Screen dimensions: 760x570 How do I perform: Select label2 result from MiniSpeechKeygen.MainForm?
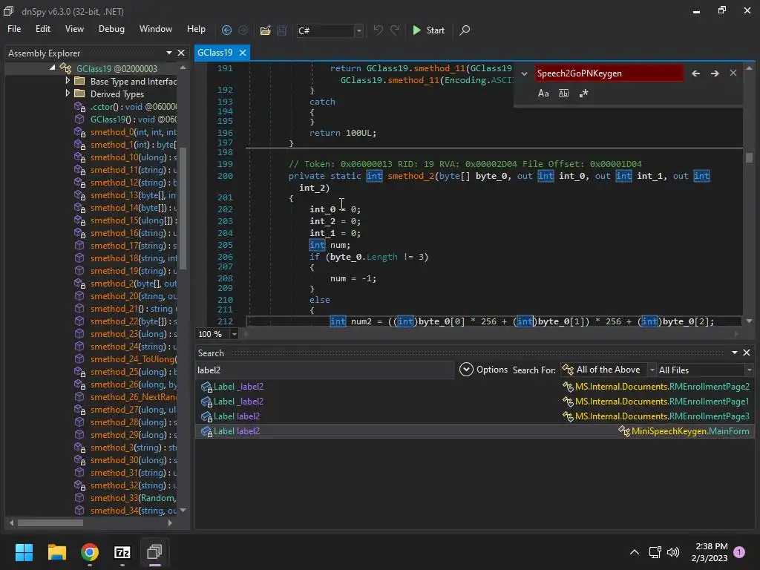(475, 431)
